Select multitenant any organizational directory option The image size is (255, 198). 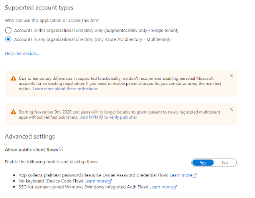pos(8,39)
